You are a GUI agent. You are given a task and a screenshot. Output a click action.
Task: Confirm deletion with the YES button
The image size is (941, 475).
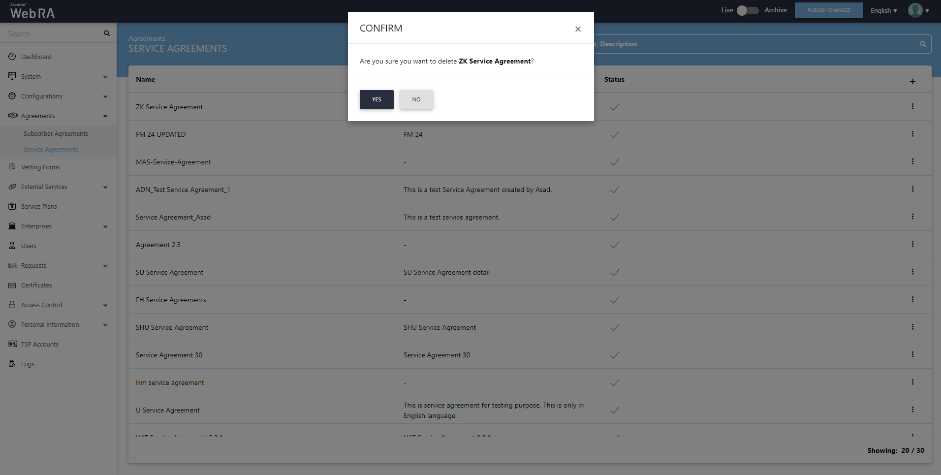pos(376,99)
